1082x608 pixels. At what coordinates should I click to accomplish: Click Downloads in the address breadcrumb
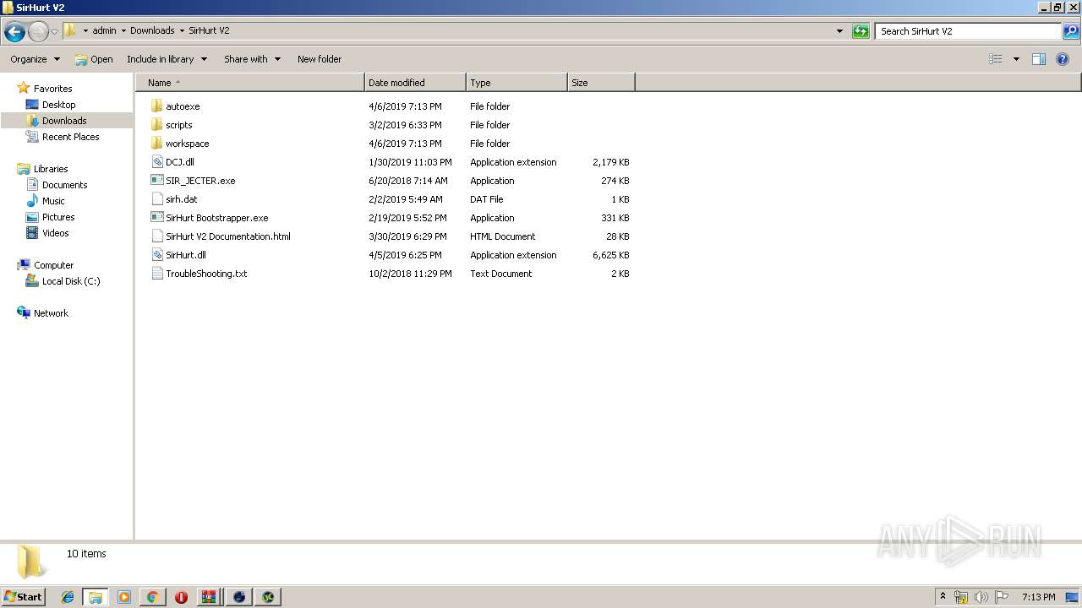(x=152, y=30)
